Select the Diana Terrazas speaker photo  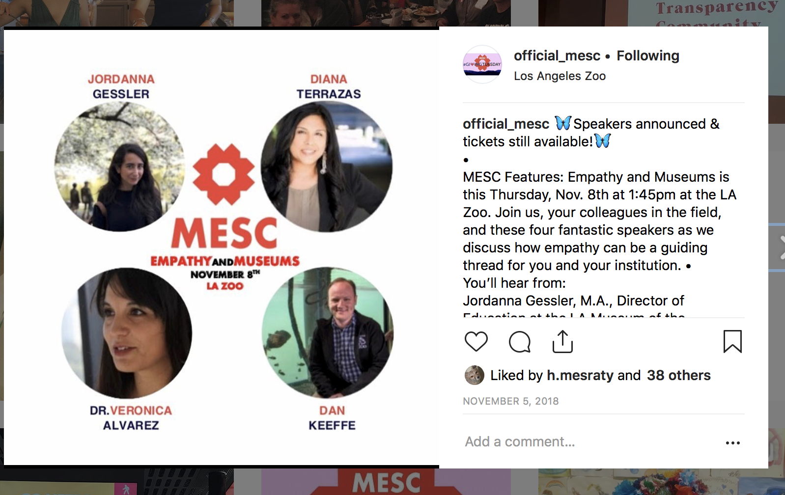(327, 167)
